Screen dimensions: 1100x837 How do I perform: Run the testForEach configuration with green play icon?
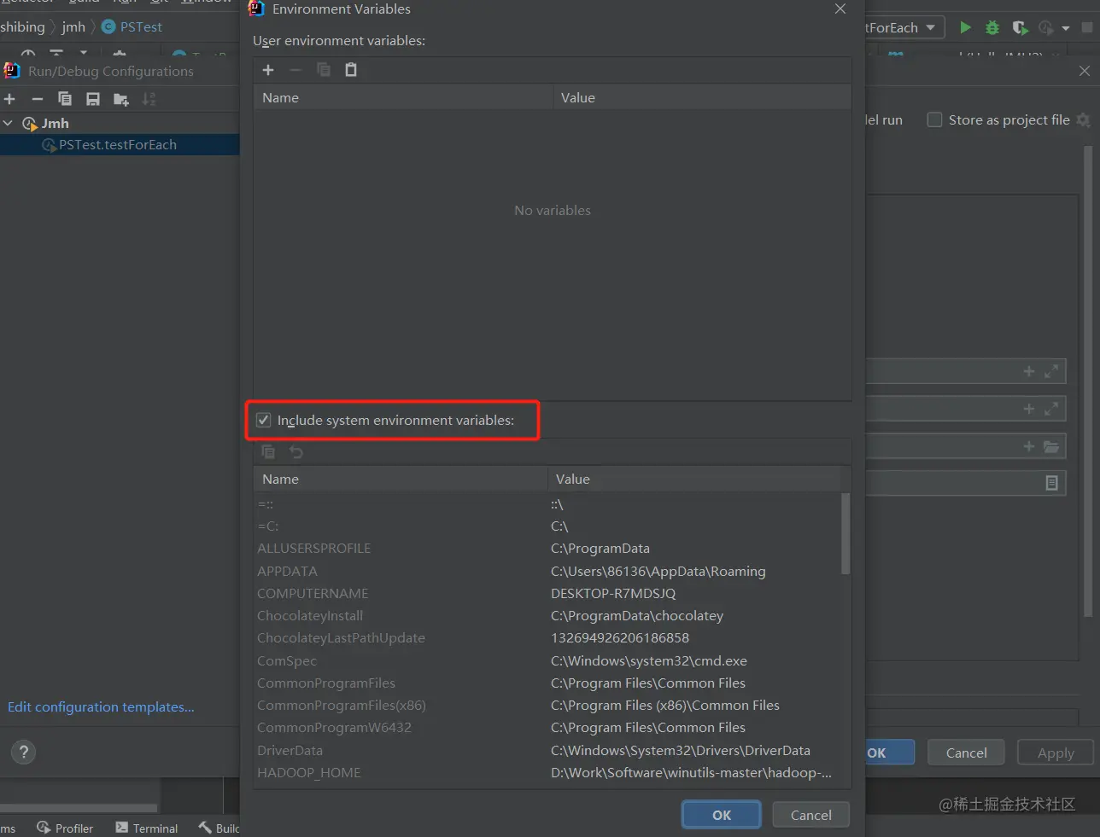tap(966, 26)
